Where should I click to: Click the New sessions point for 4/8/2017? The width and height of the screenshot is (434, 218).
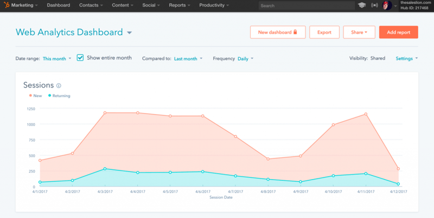[x=268, y=159]
